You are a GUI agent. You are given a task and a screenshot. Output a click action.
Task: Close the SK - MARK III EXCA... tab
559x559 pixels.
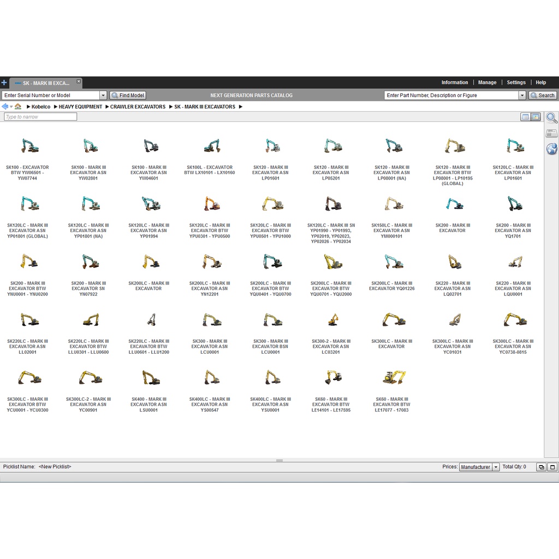pyautogui.click(x=79, y=81)
